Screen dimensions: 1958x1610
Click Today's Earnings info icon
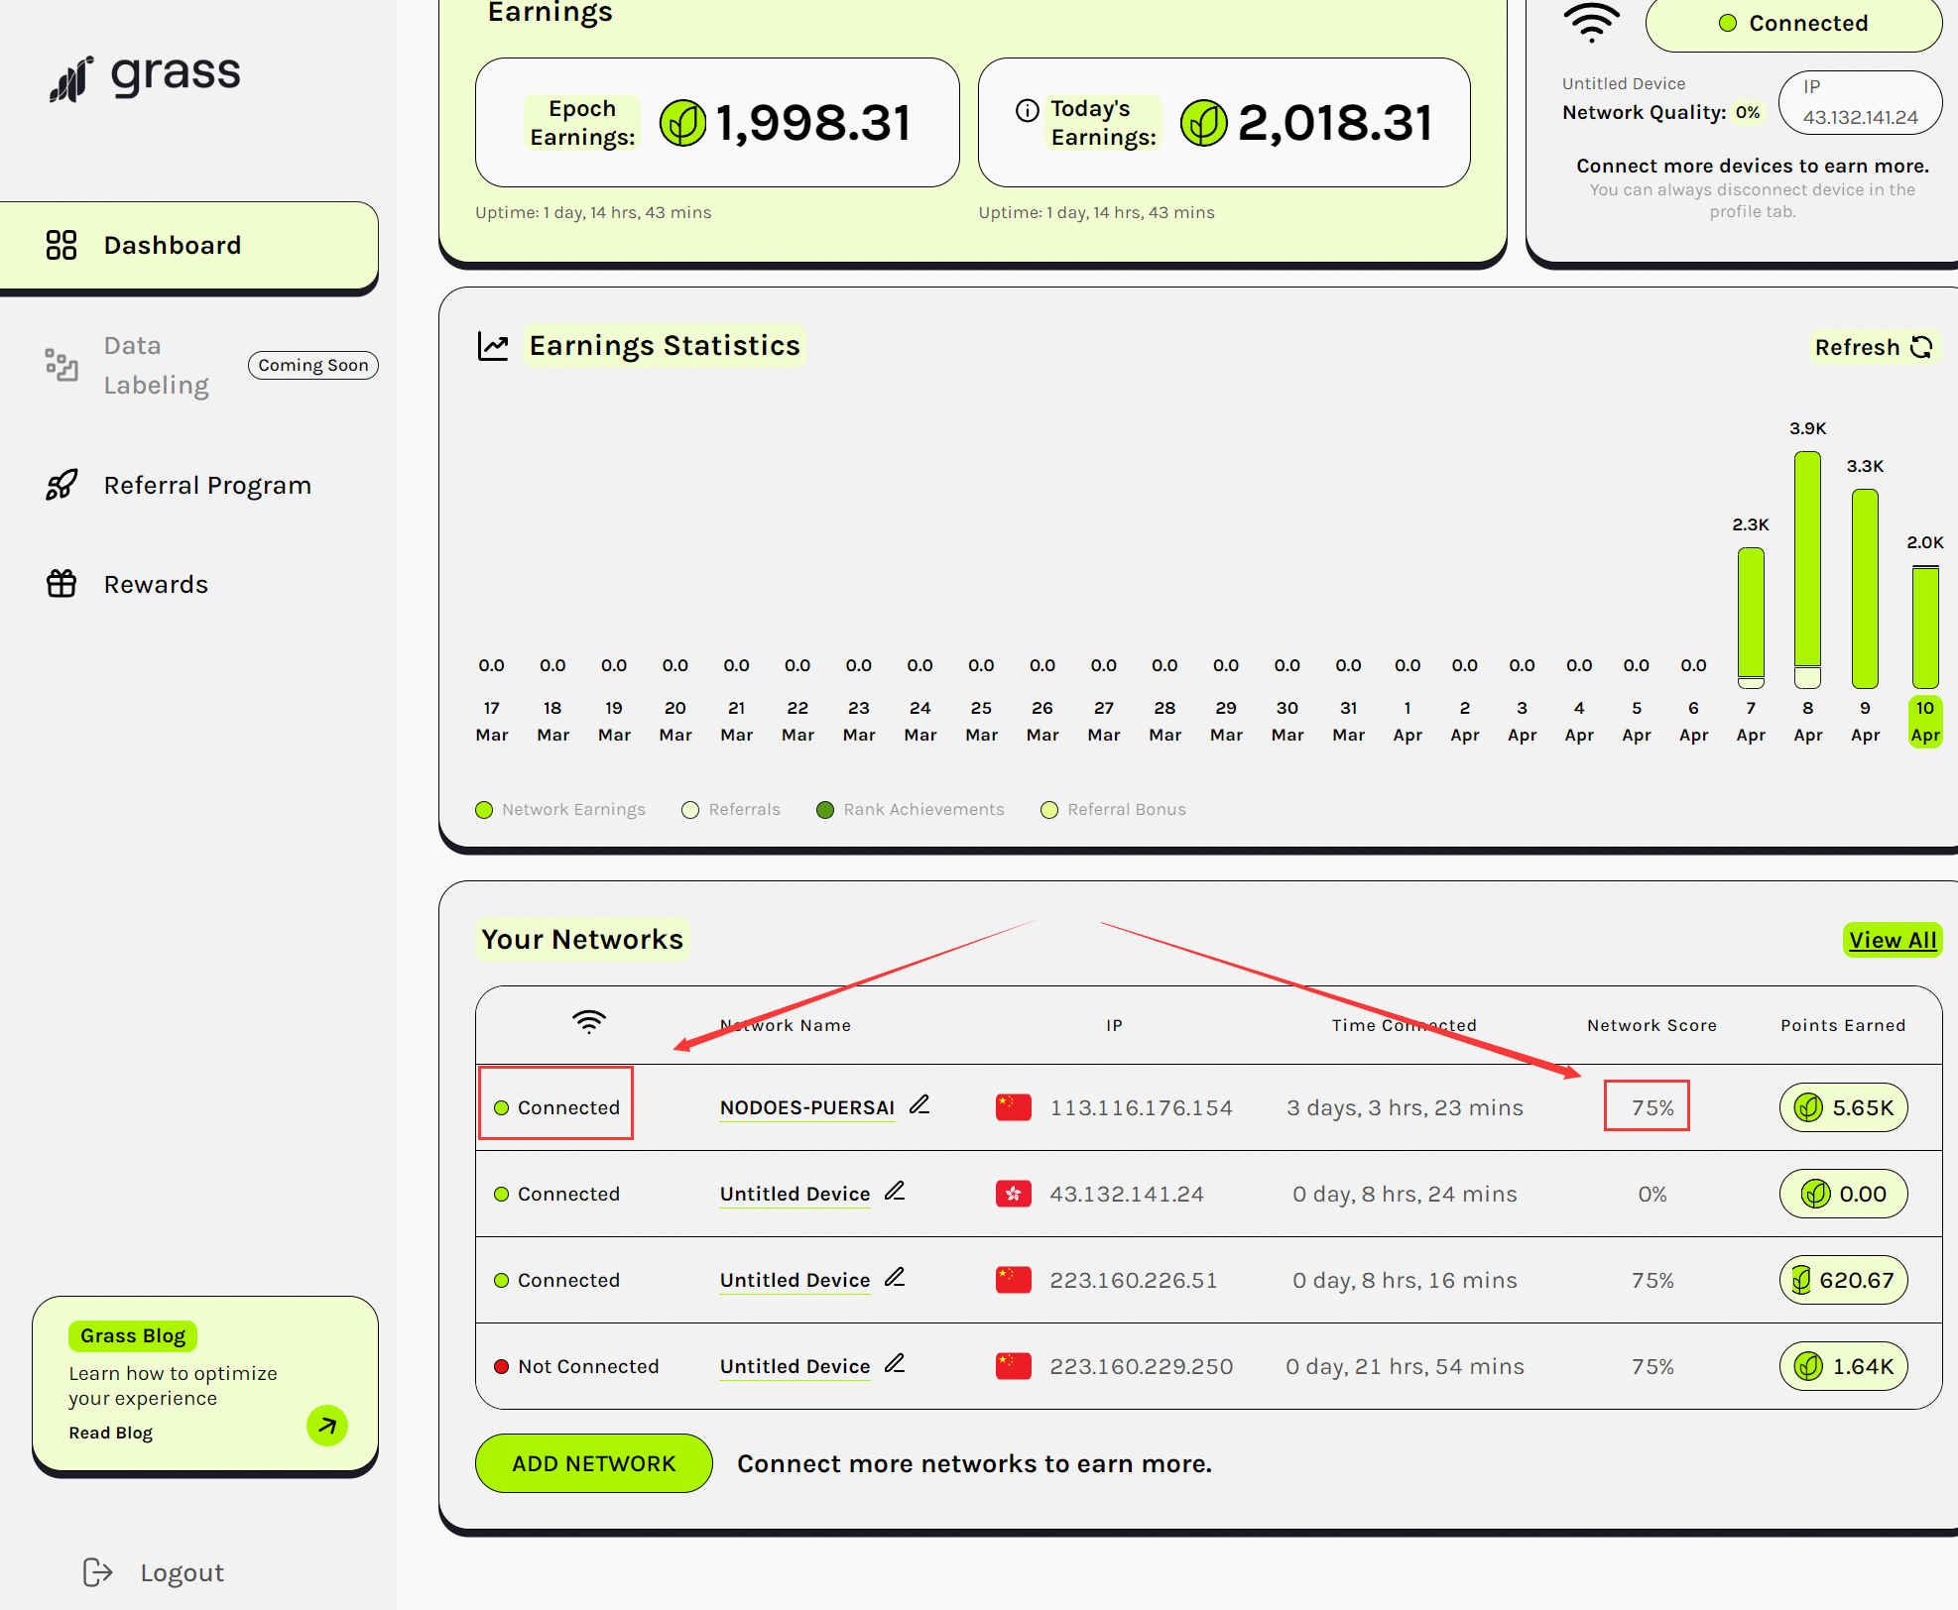coord(1028,110)
